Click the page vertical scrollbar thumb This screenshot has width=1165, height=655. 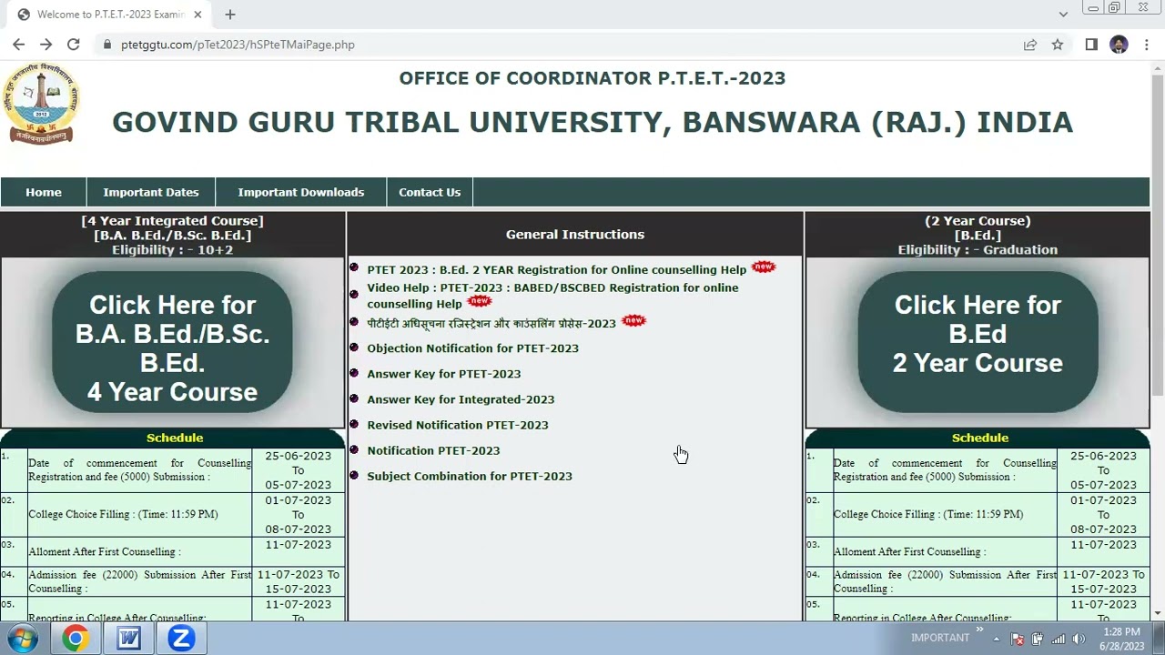point(1158,235)
